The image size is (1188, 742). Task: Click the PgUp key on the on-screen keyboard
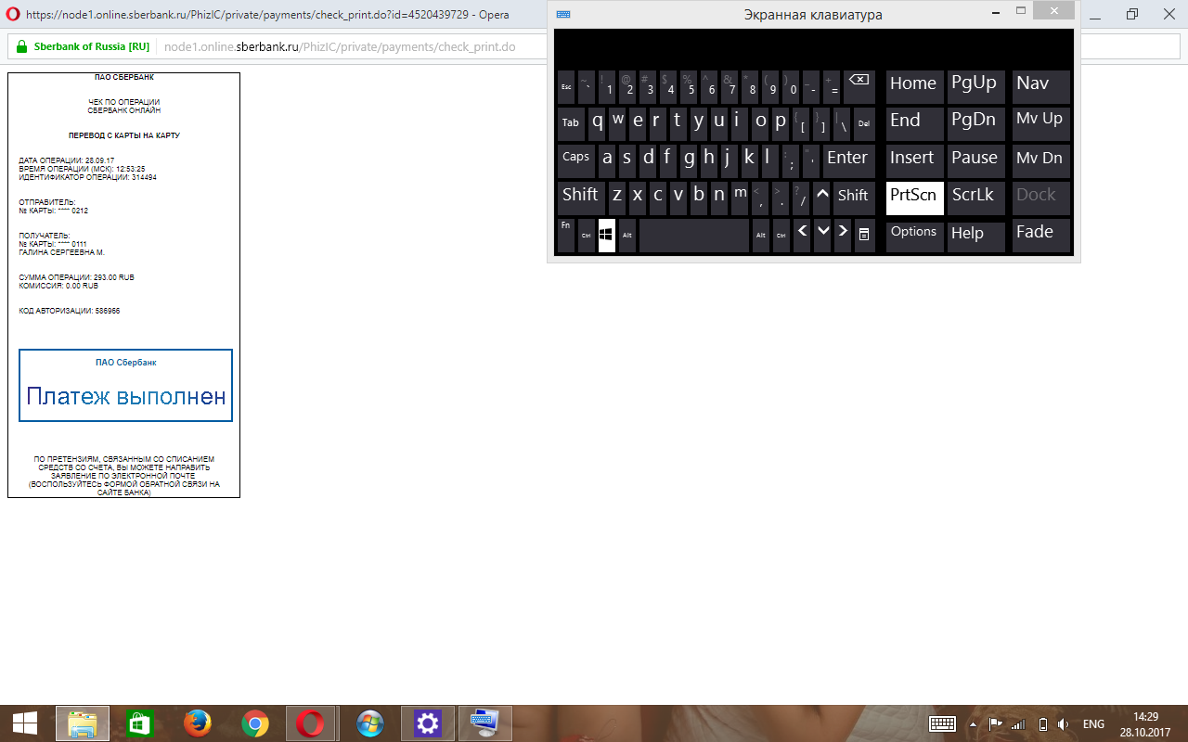click(976, 87)
